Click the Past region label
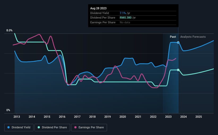The image size is (218, 135). click(x=173, y=37)
